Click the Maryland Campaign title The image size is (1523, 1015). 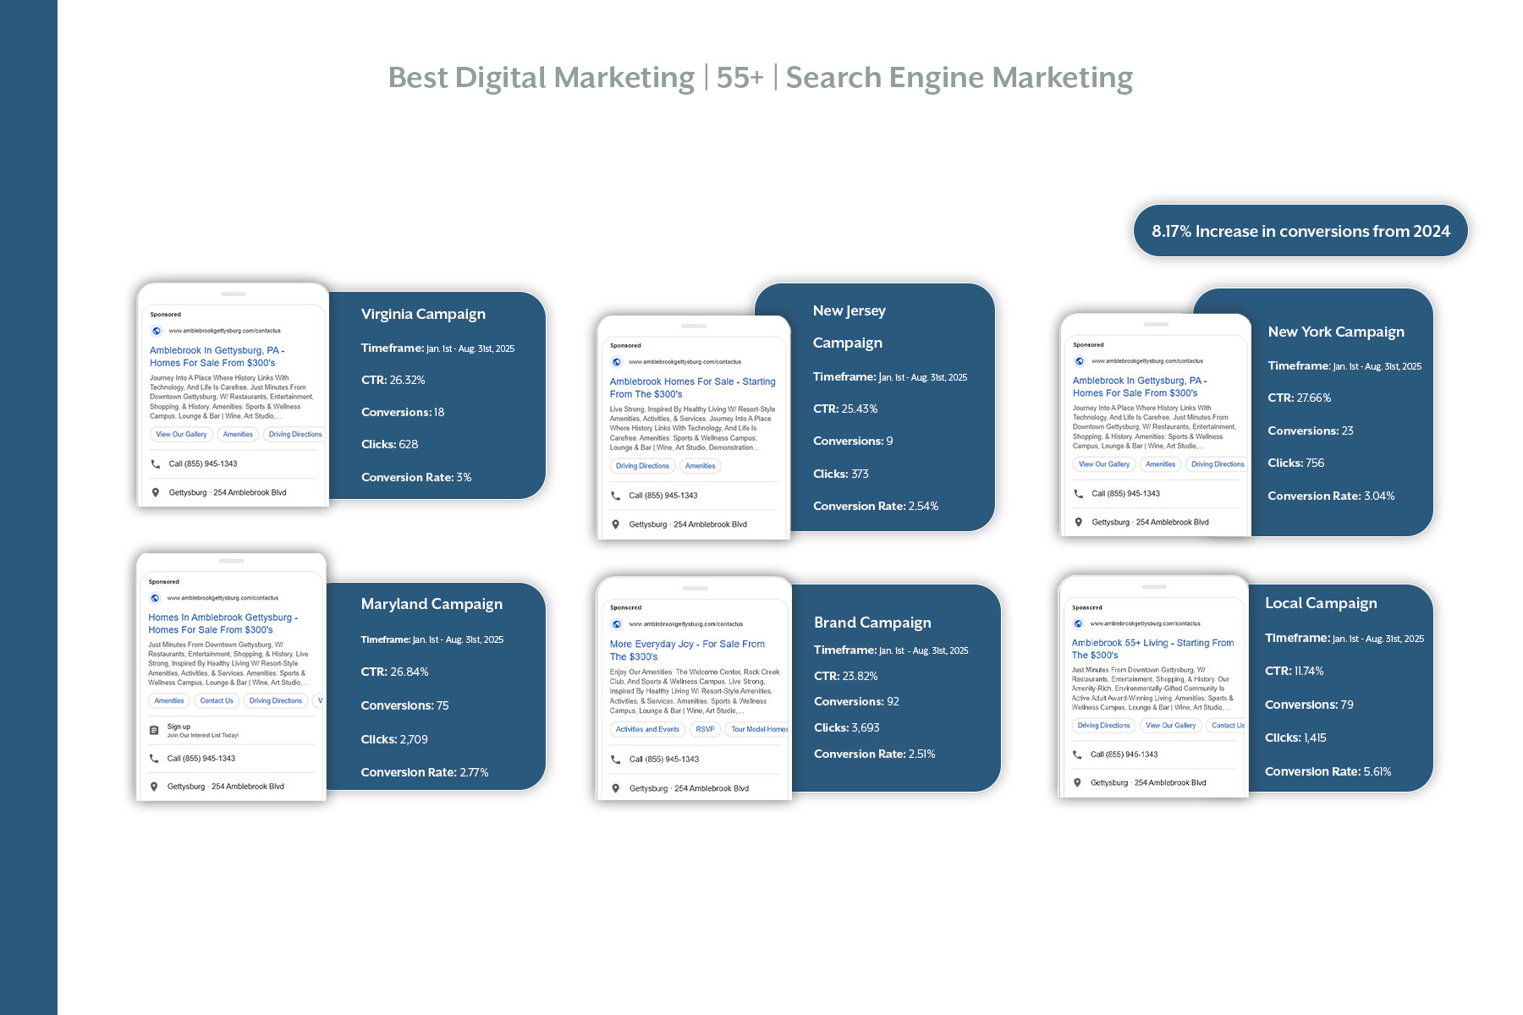tap(432, 604)
